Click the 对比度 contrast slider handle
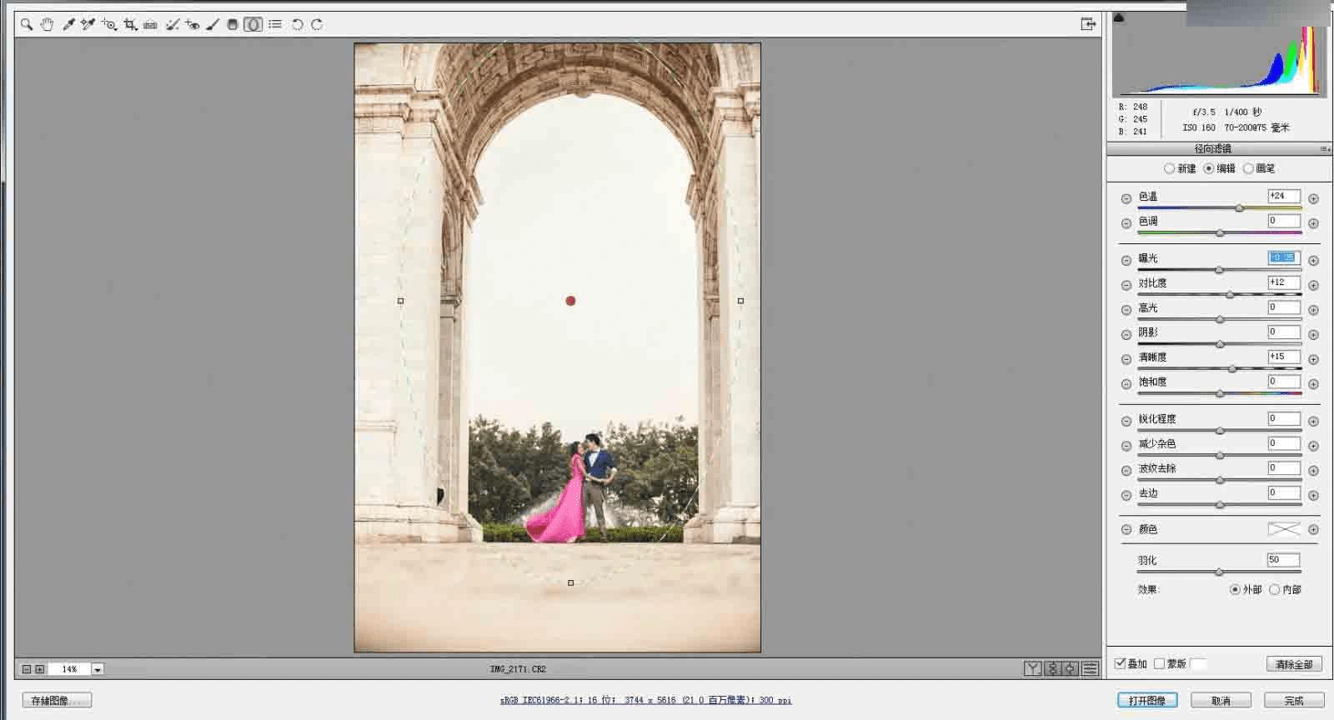 click(x=1230, y=295)
